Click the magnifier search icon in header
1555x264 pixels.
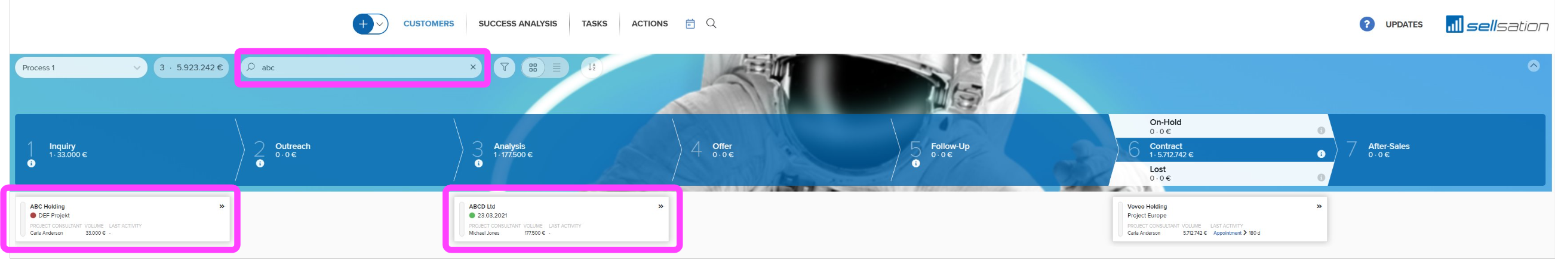click(711, 23)
